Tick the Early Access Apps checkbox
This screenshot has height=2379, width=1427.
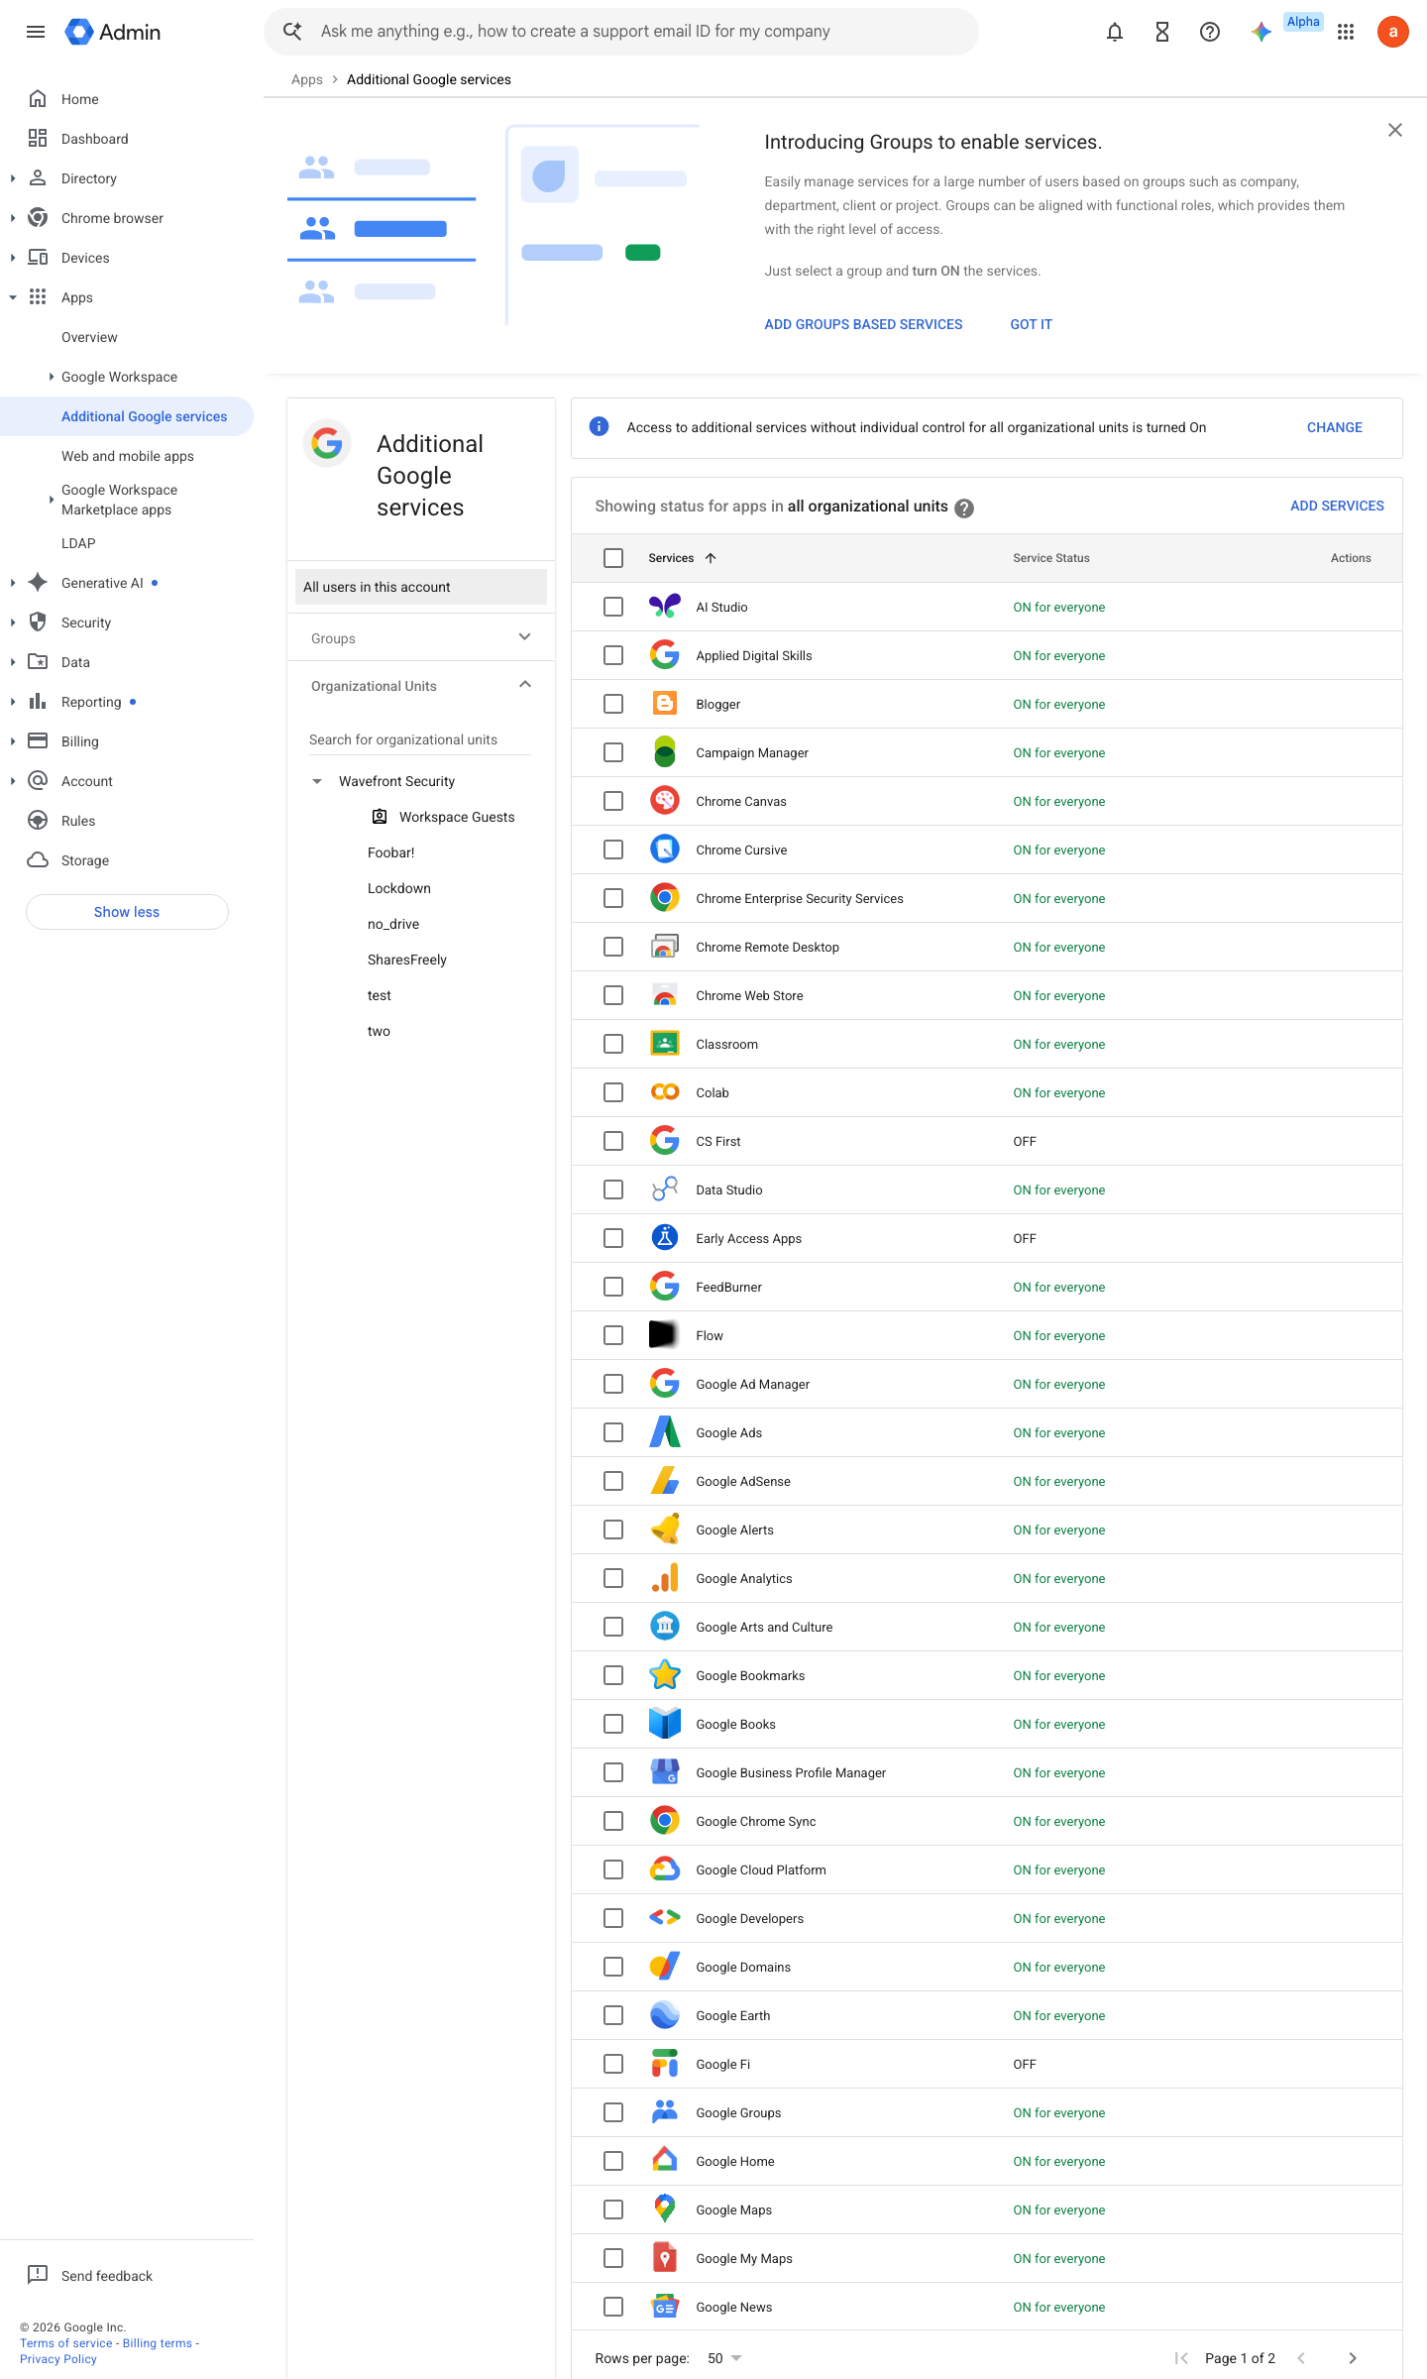[x=613, y=1238]
